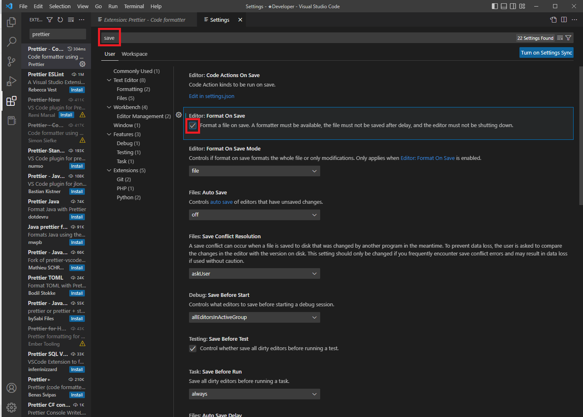Open the Explorer view in activity bar
This screenshot has height=417, width=583.
[11, 22]
